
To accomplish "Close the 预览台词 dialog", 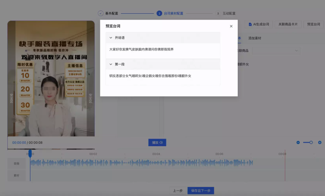I will (x=231, y=26).
